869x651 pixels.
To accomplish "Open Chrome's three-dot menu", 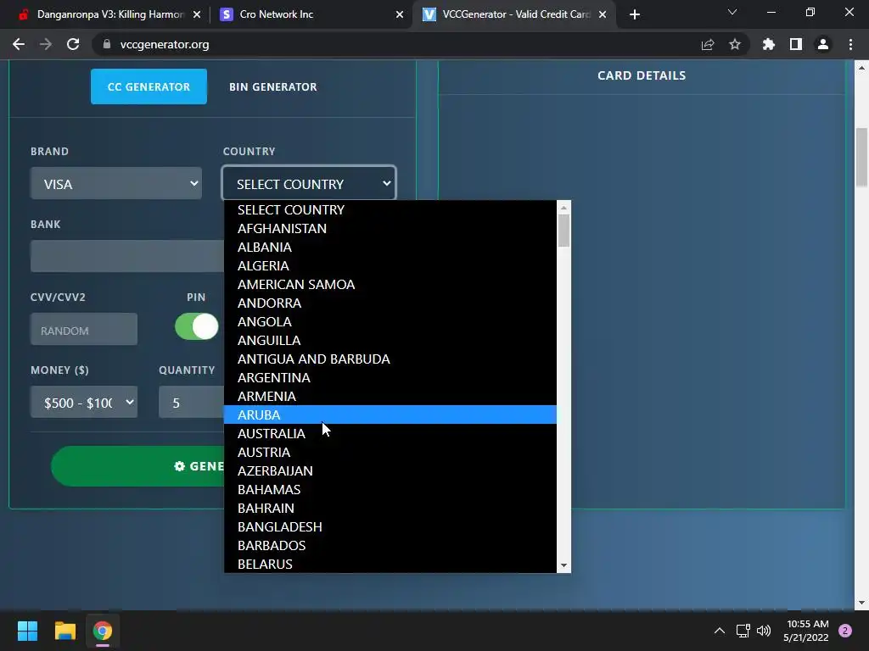I will point(850,44).
